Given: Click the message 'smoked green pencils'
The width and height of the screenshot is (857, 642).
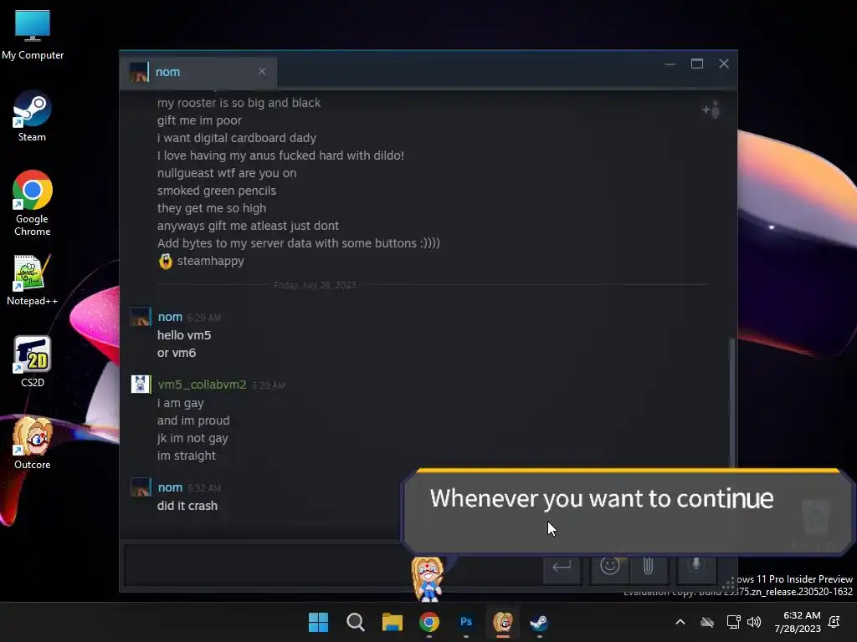Looking at the screenshot, I should tap(217, 191).
